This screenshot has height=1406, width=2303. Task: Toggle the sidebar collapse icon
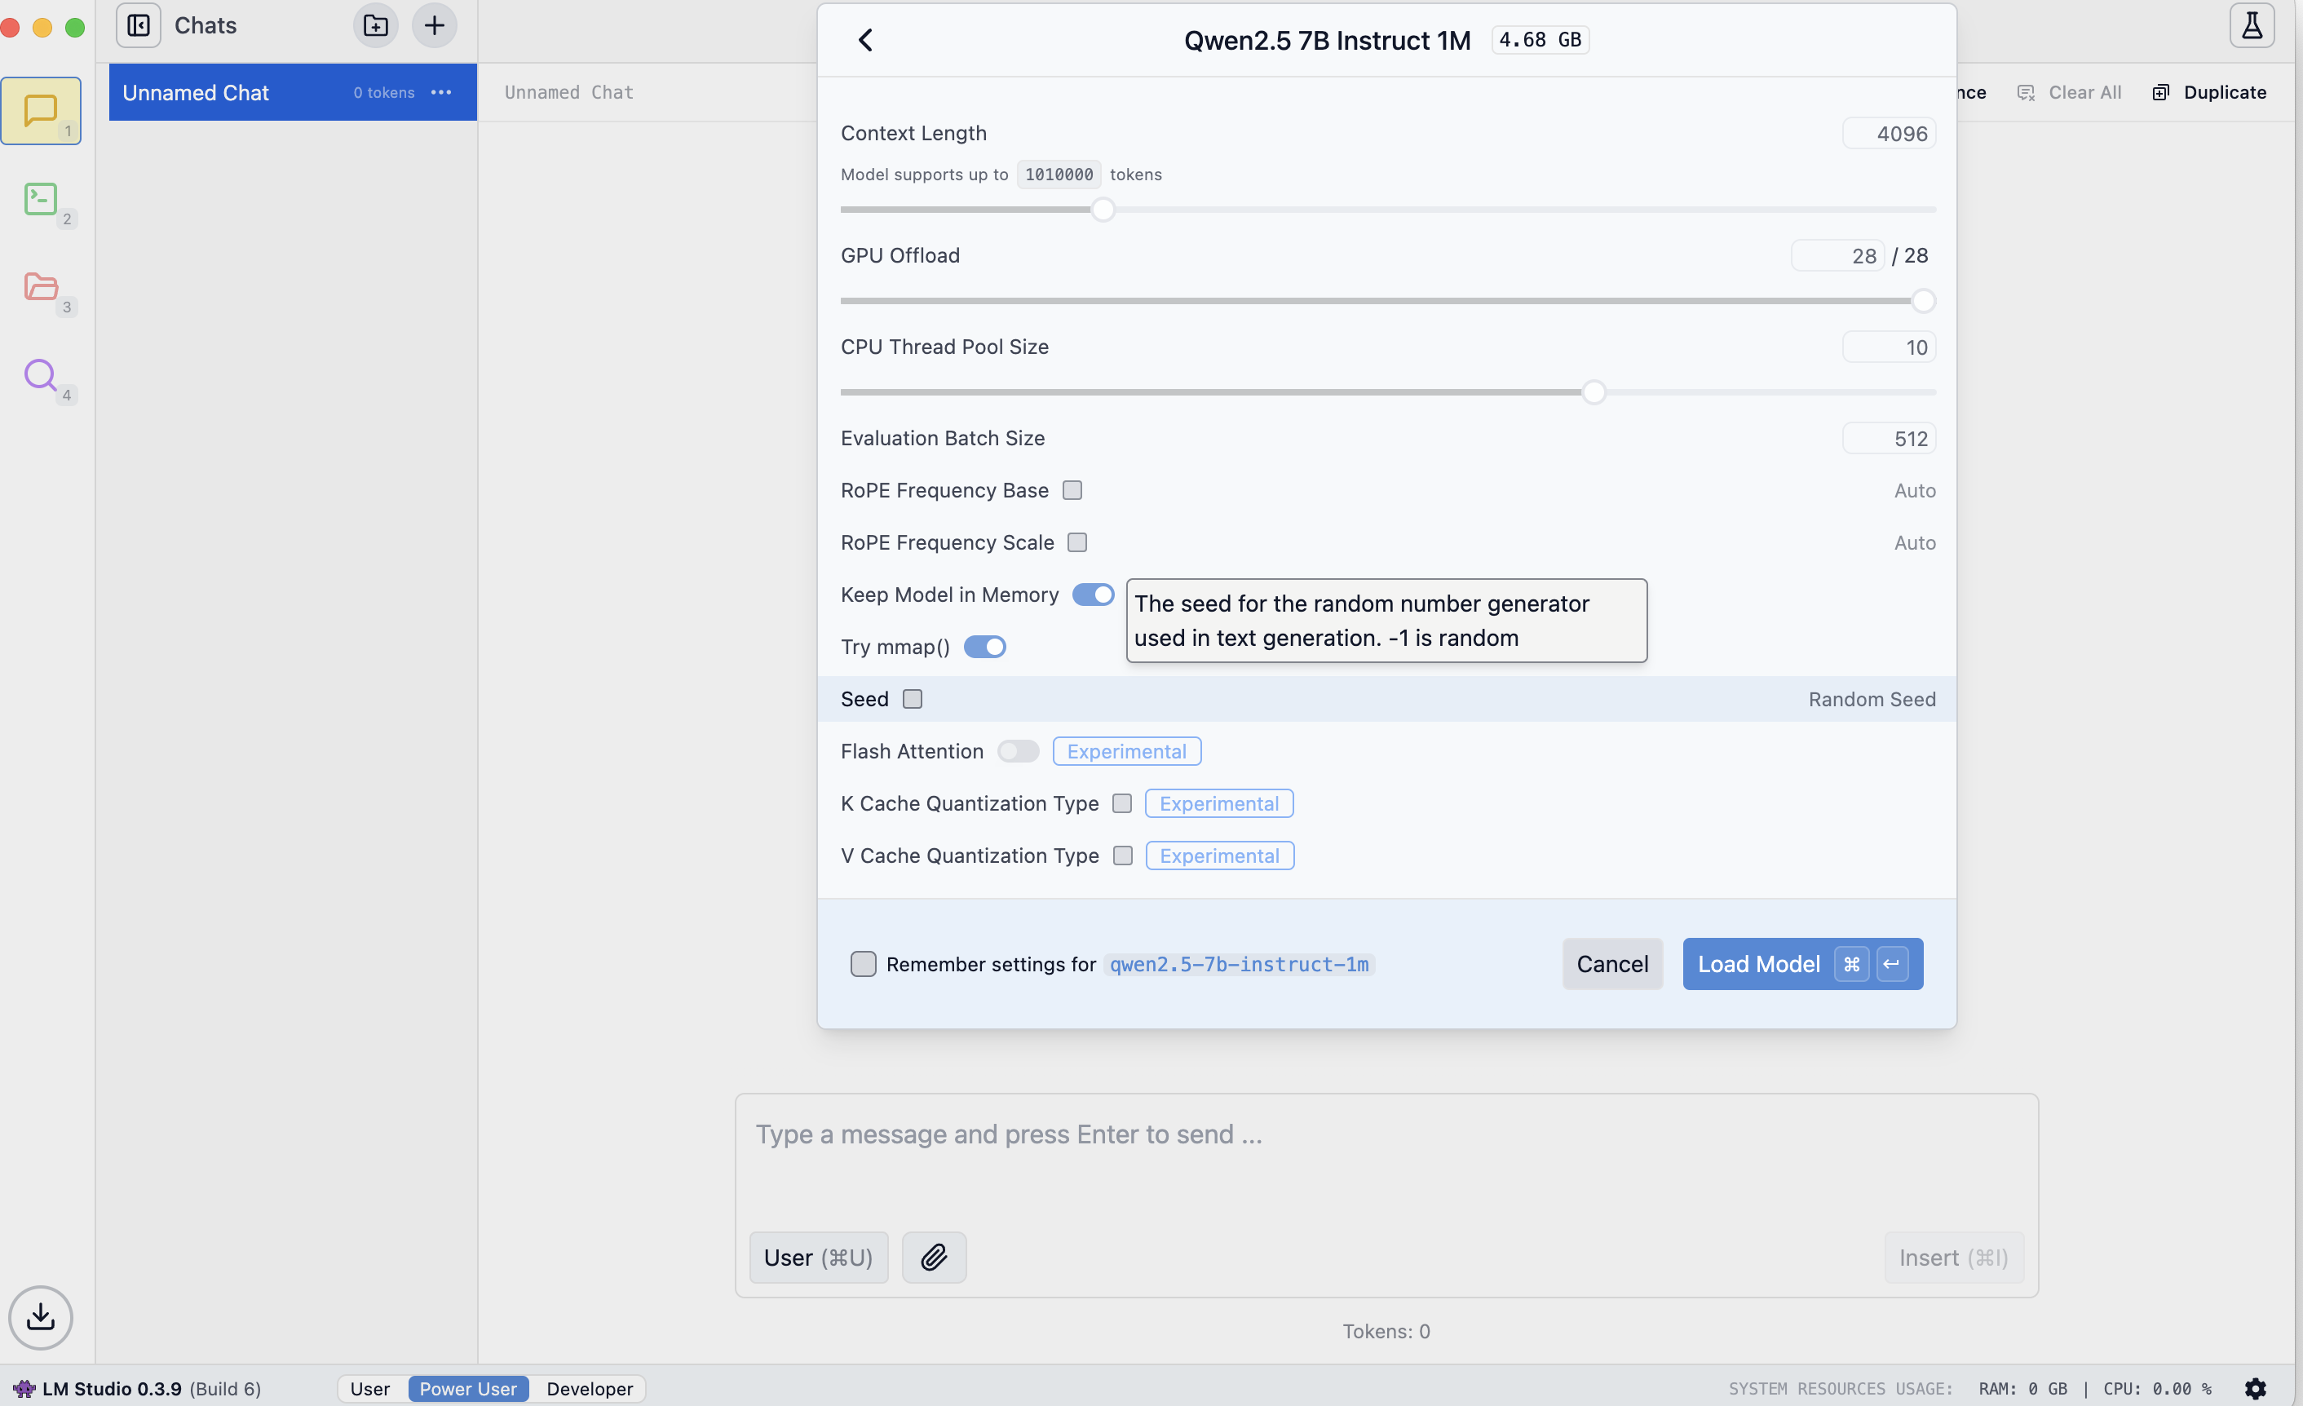(x=139, y=25)
